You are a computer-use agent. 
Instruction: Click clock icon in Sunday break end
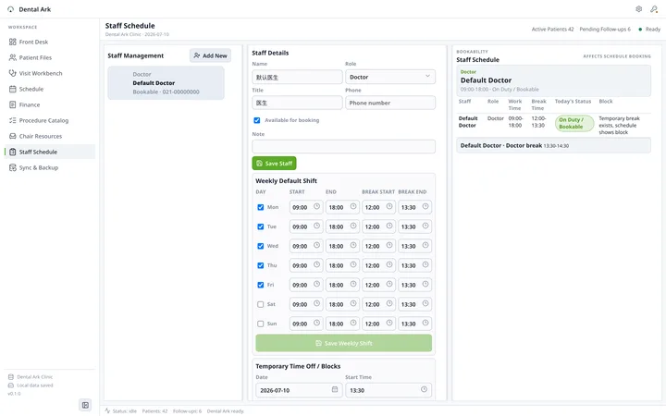point(425,323)
